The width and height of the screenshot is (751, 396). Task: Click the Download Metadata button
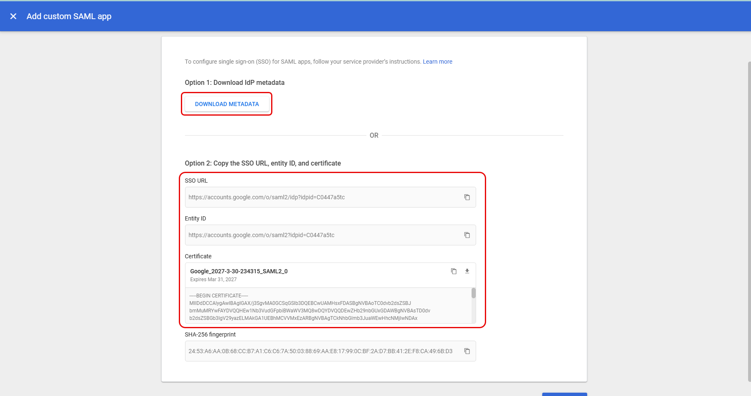(227, 104)
